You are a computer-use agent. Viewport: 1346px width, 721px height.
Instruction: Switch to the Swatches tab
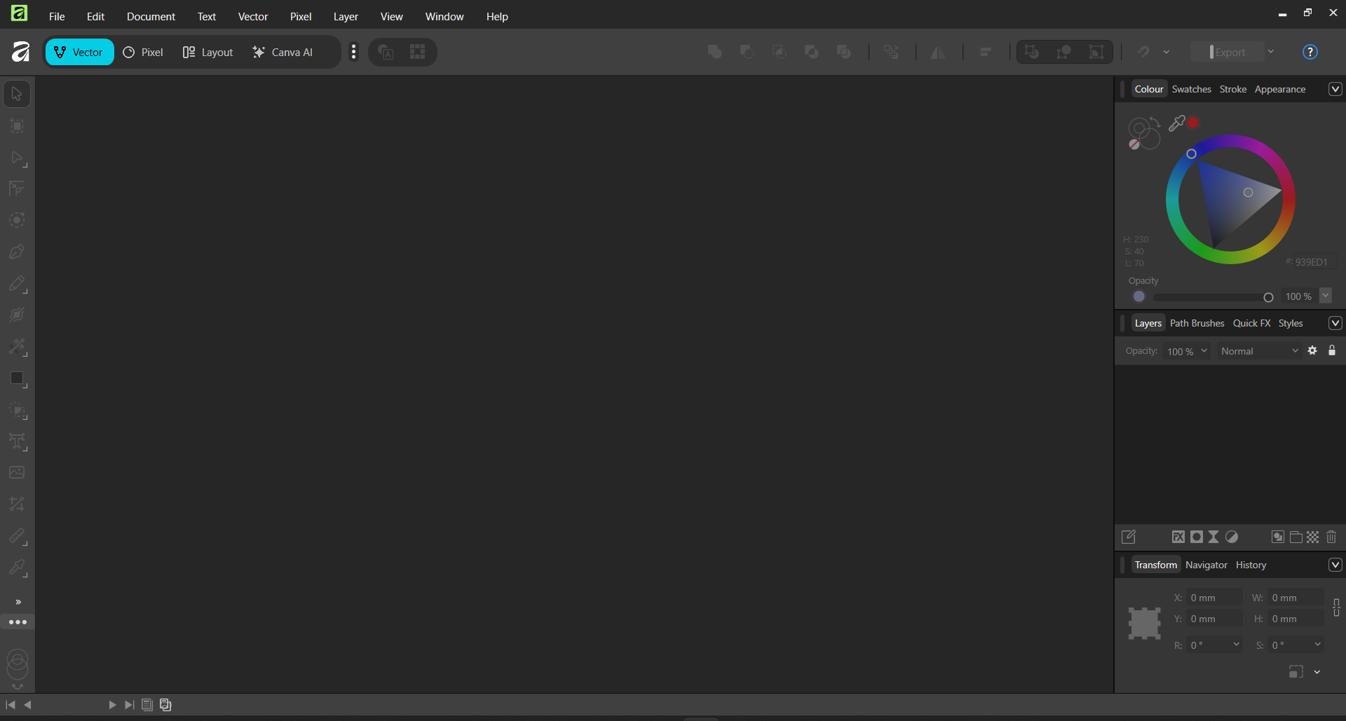click(1191, 89)
